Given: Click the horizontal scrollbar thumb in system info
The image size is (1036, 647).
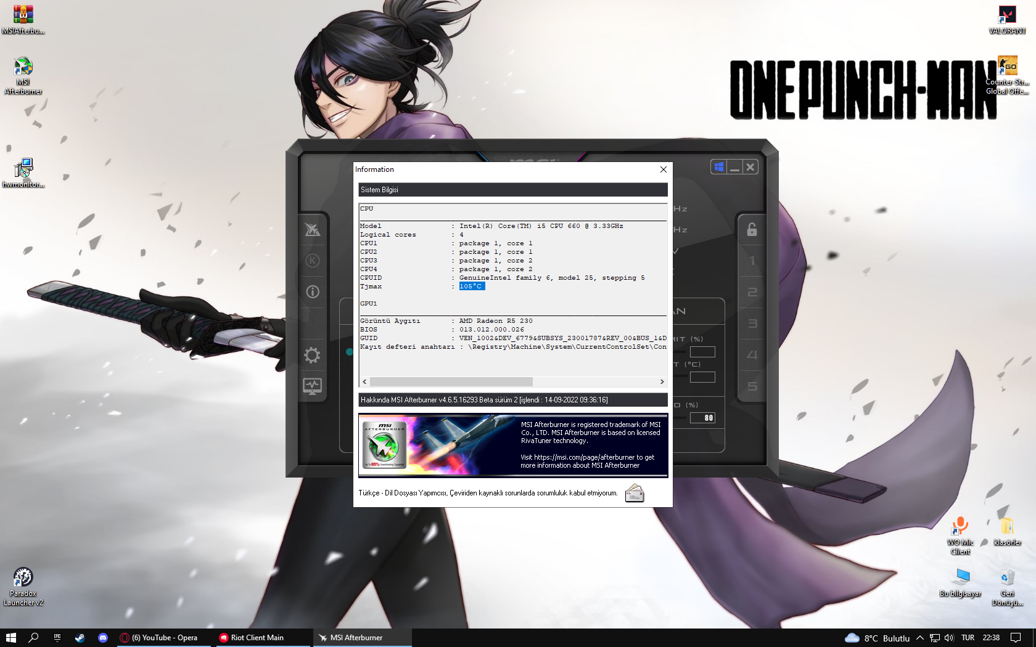Looking at the screenshot, I should [451, 382].
